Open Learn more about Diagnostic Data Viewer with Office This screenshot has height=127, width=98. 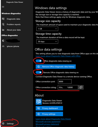58,56
